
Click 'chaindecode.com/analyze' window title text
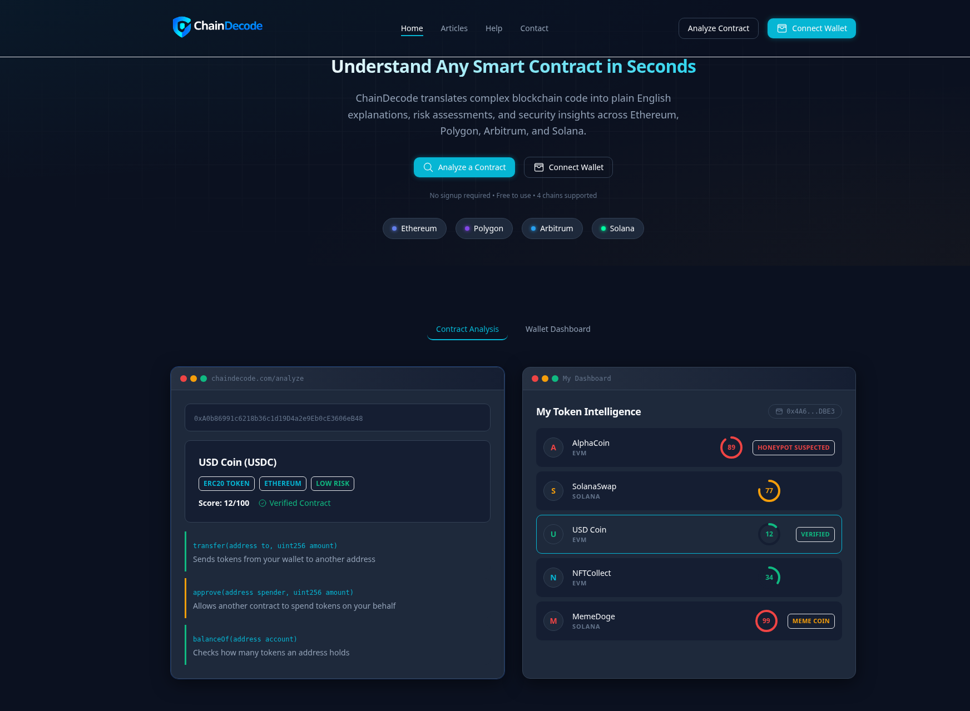pyautogui.click(x=258, y=379)
